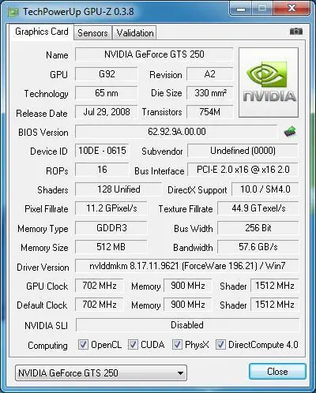Click the NVIDIA SLI field showing Disabled
This screenshot has width=316, height=393.
[x=187, y=325]
